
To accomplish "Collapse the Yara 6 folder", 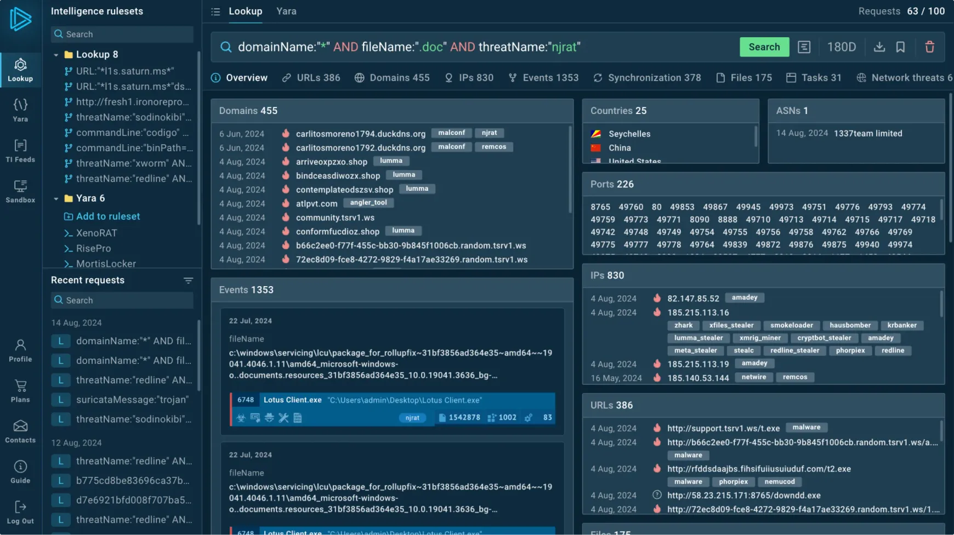I will click(x=56, y=198).
